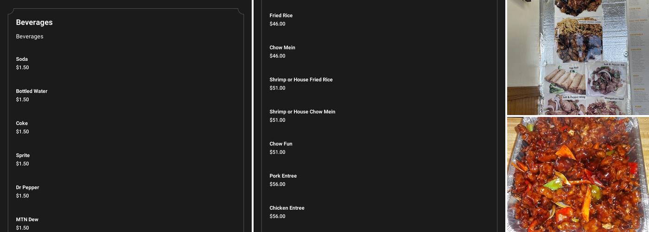Screen dimensions: 649x232
Task: Choose Shrimp or House Fried Rice
Action: pyautogui.click(x=301, y=80)
